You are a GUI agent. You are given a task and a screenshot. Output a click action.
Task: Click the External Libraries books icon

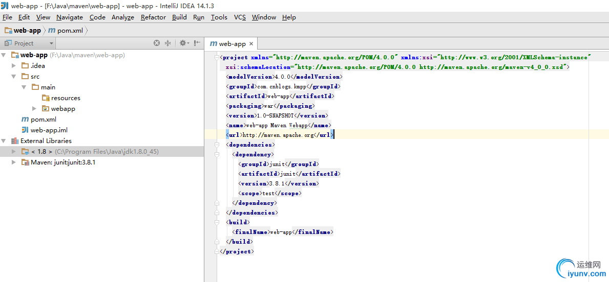pos(15,141)
